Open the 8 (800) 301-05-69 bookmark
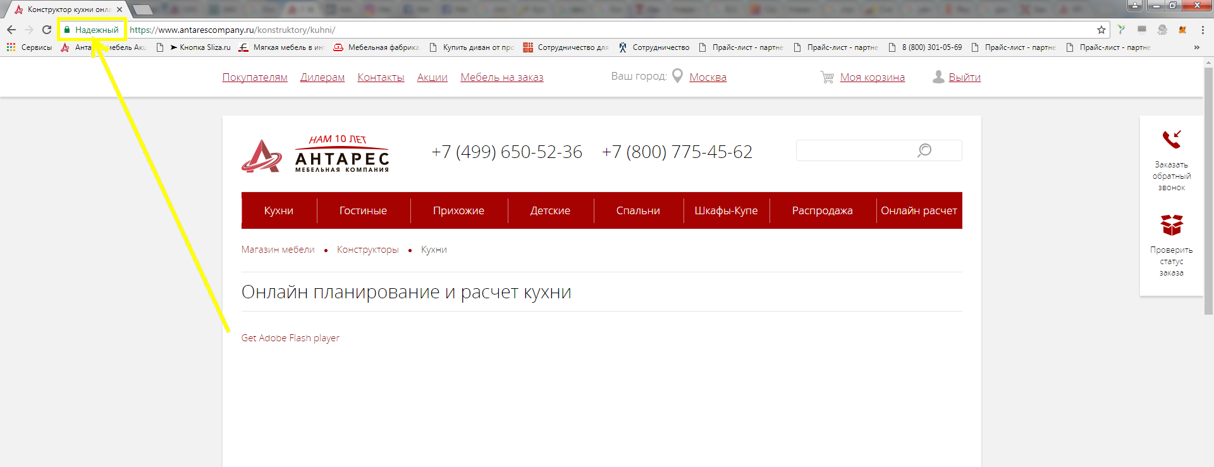This screenshot has height=467, width=1214. pos(925,47)
